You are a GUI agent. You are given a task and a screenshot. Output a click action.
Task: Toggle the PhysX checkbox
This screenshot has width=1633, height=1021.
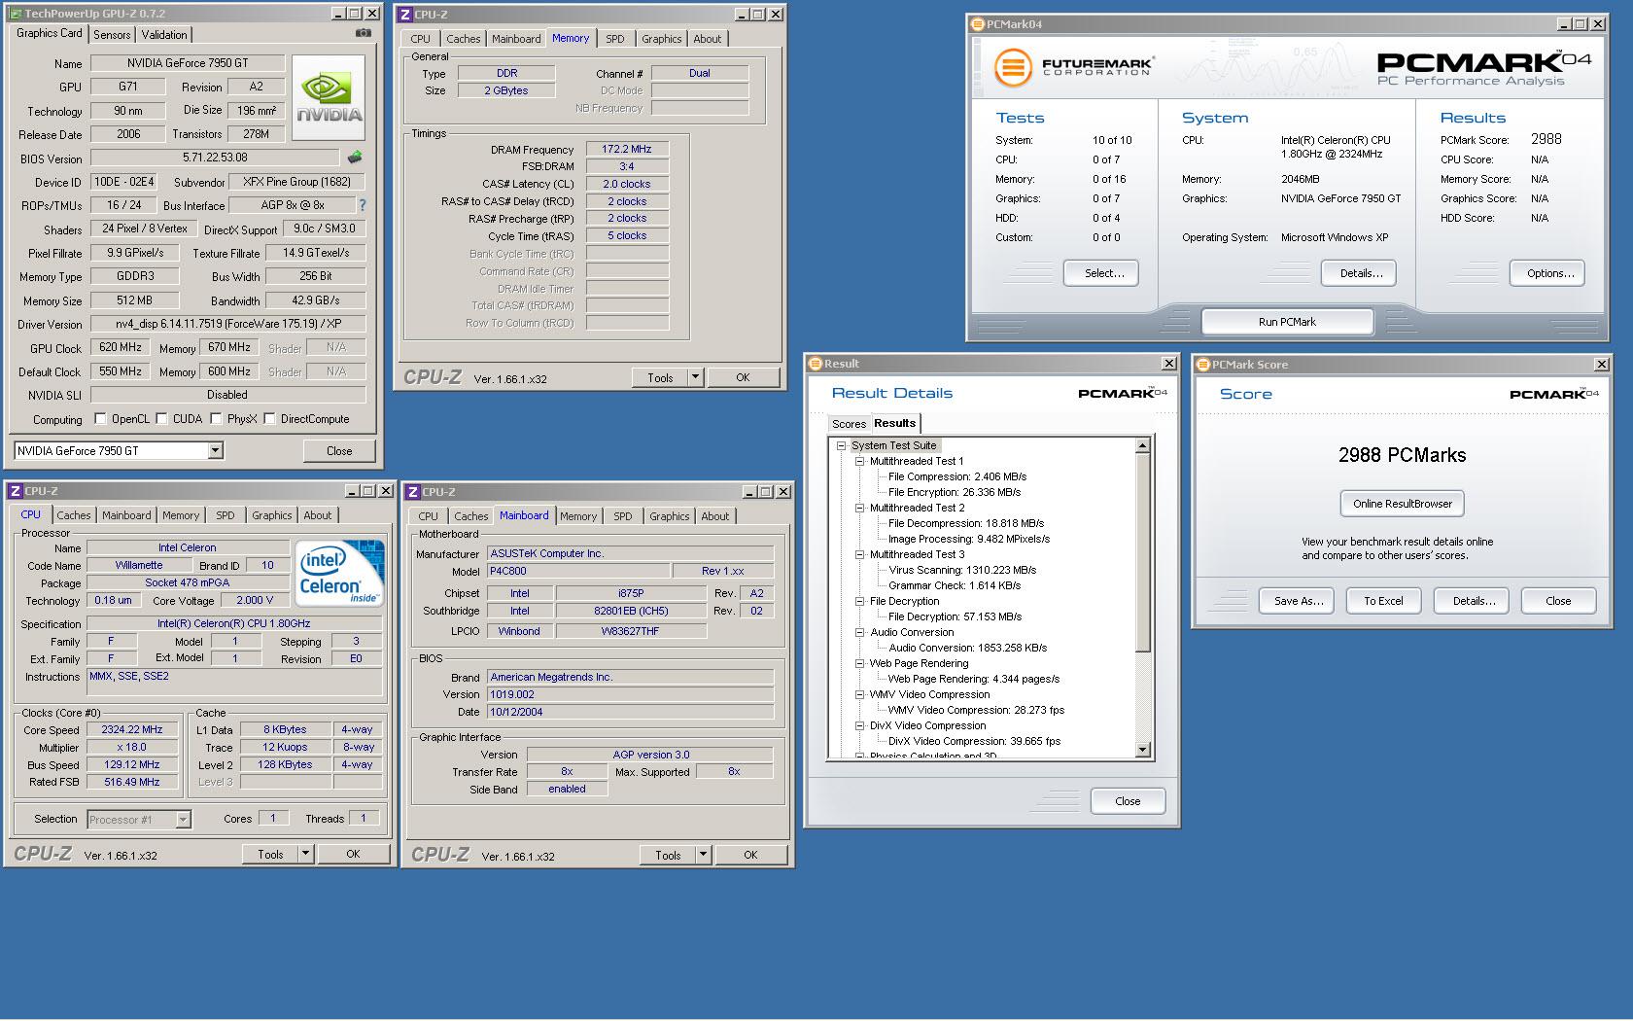tap(216, 418)
